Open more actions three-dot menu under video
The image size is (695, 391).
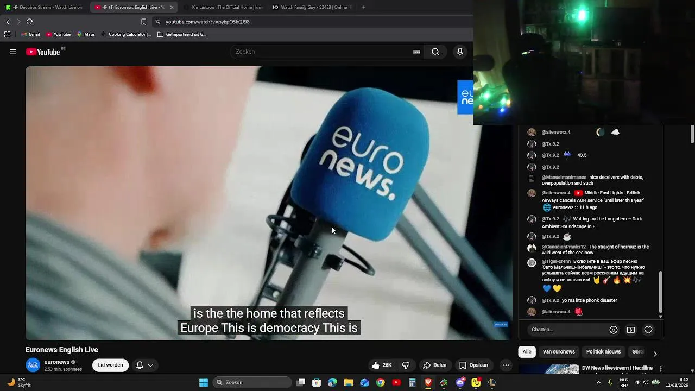(506, 365)
